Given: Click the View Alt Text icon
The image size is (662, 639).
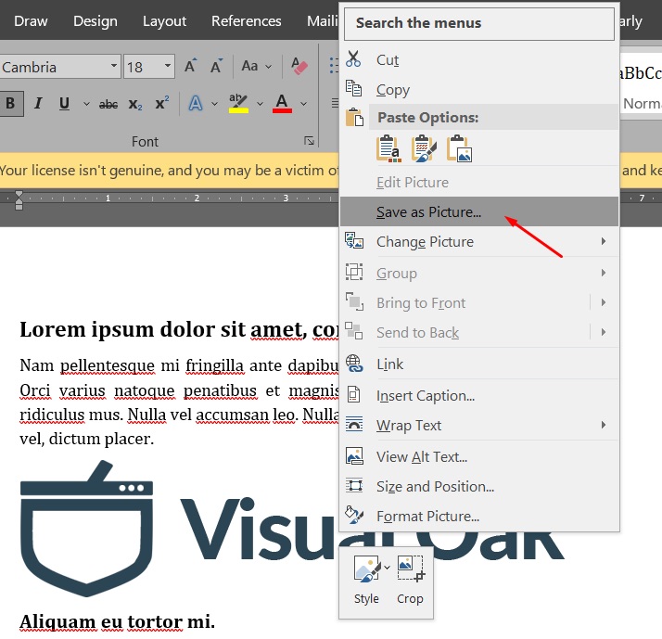Looking at the screenshot, I should 354,455.
